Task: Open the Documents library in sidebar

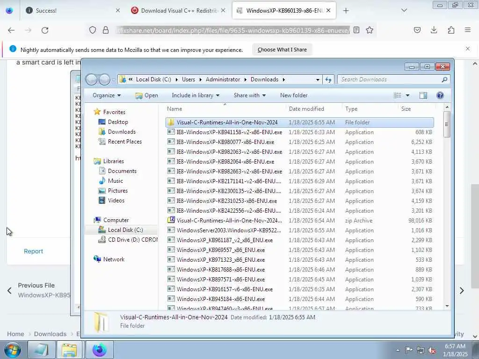Action: coord(122,171)
